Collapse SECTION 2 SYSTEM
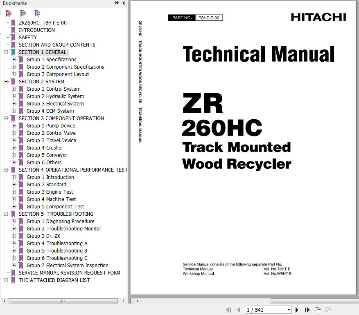The image size is (359, 315). pyautogui.click(x=6, y=82)
